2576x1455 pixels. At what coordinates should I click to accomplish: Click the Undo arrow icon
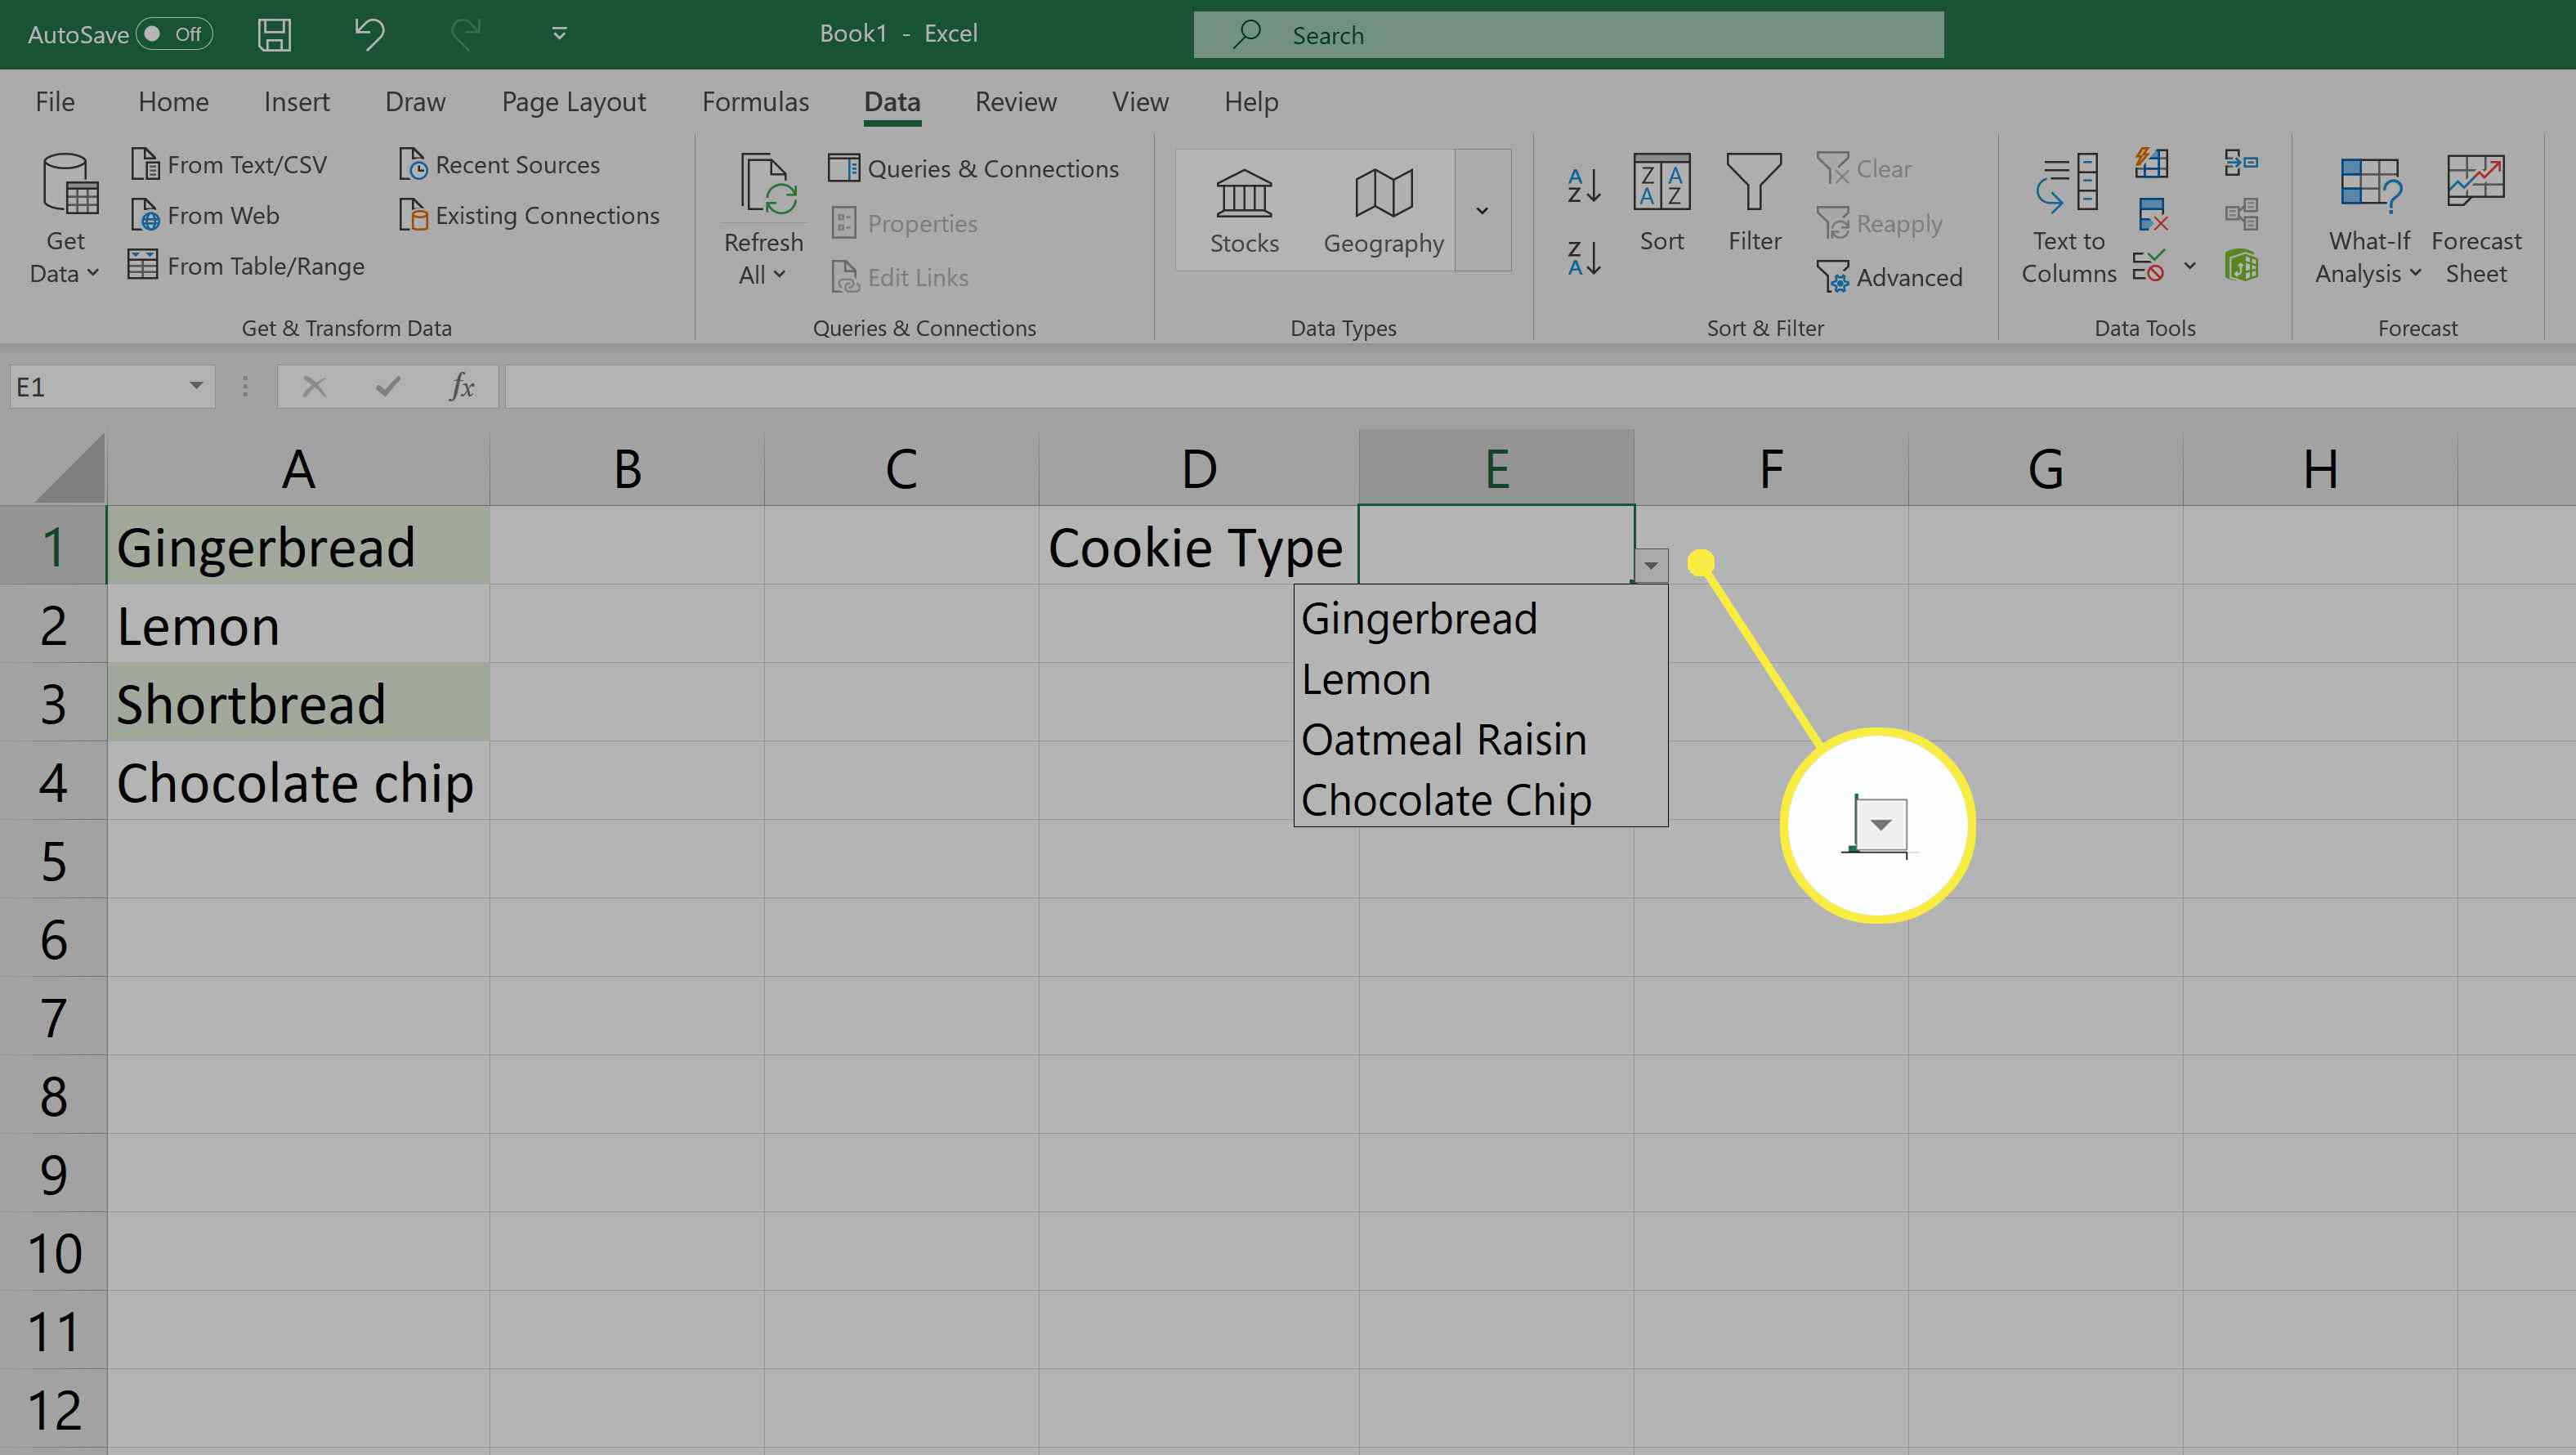pos(369,34)
